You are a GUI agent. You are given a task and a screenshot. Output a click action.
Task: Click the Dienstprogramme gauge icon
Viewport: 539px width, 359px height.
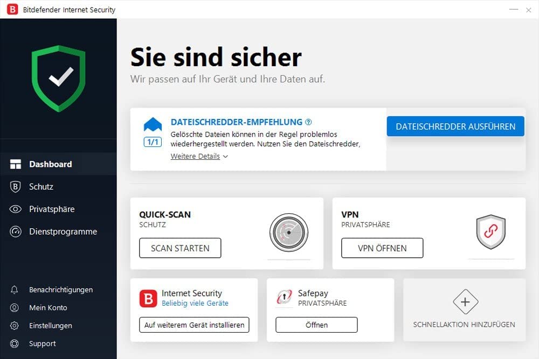[x=16, y=231]
